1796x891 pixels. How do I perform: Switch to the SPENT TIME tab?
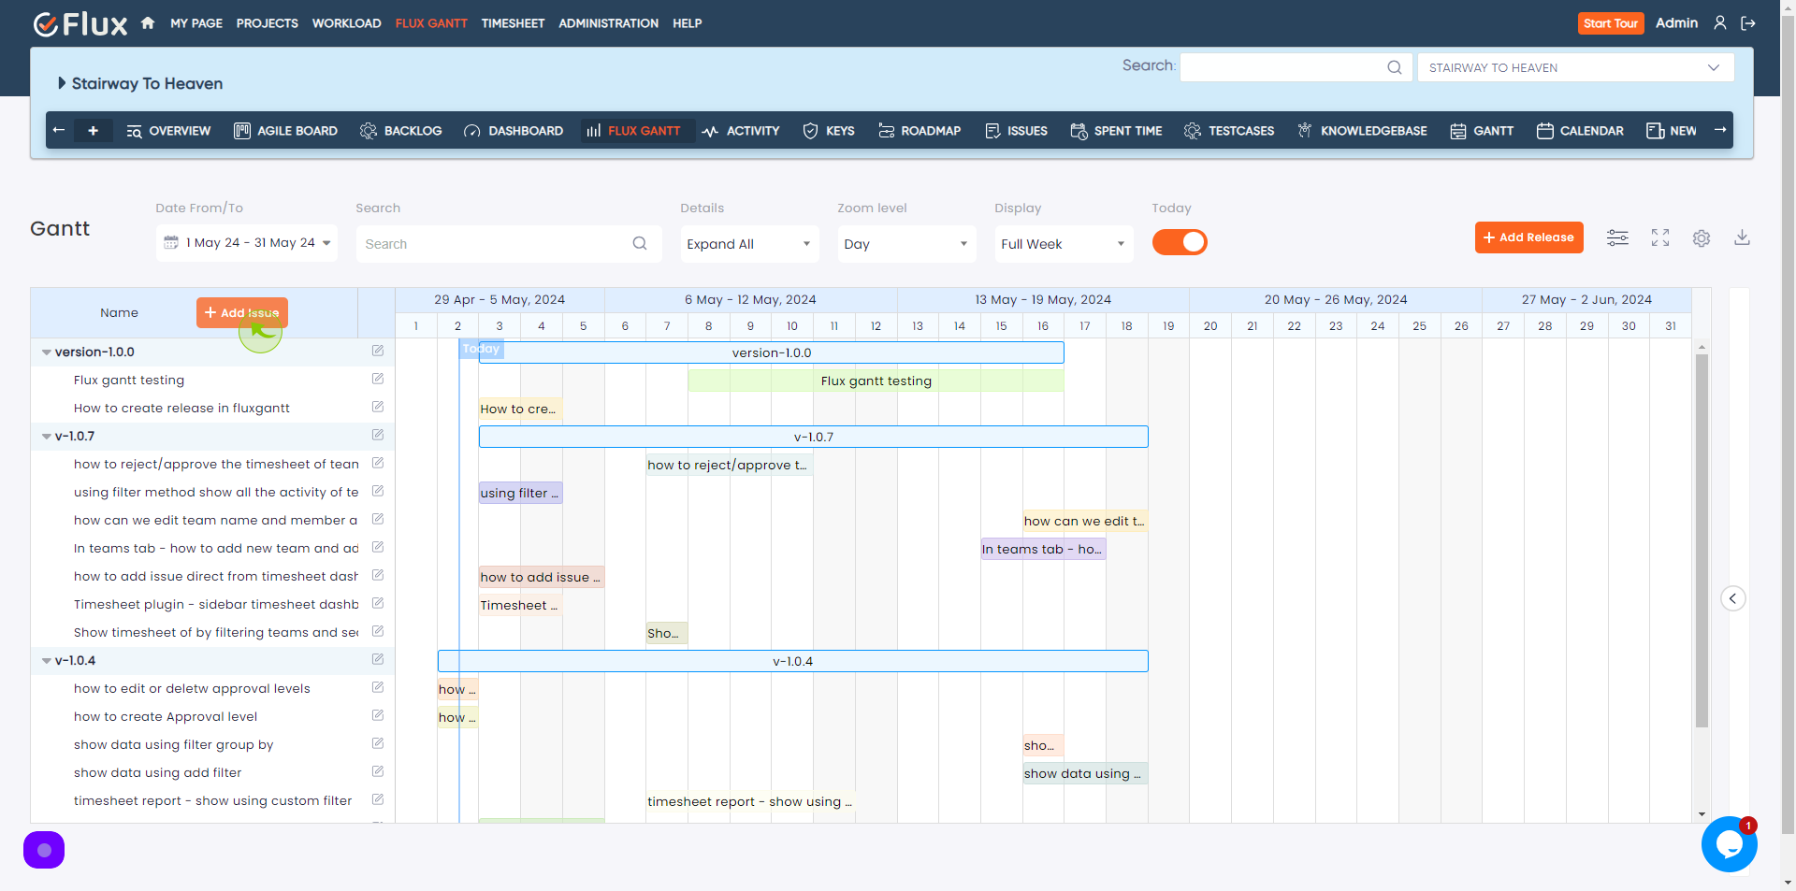[1116, 131]
